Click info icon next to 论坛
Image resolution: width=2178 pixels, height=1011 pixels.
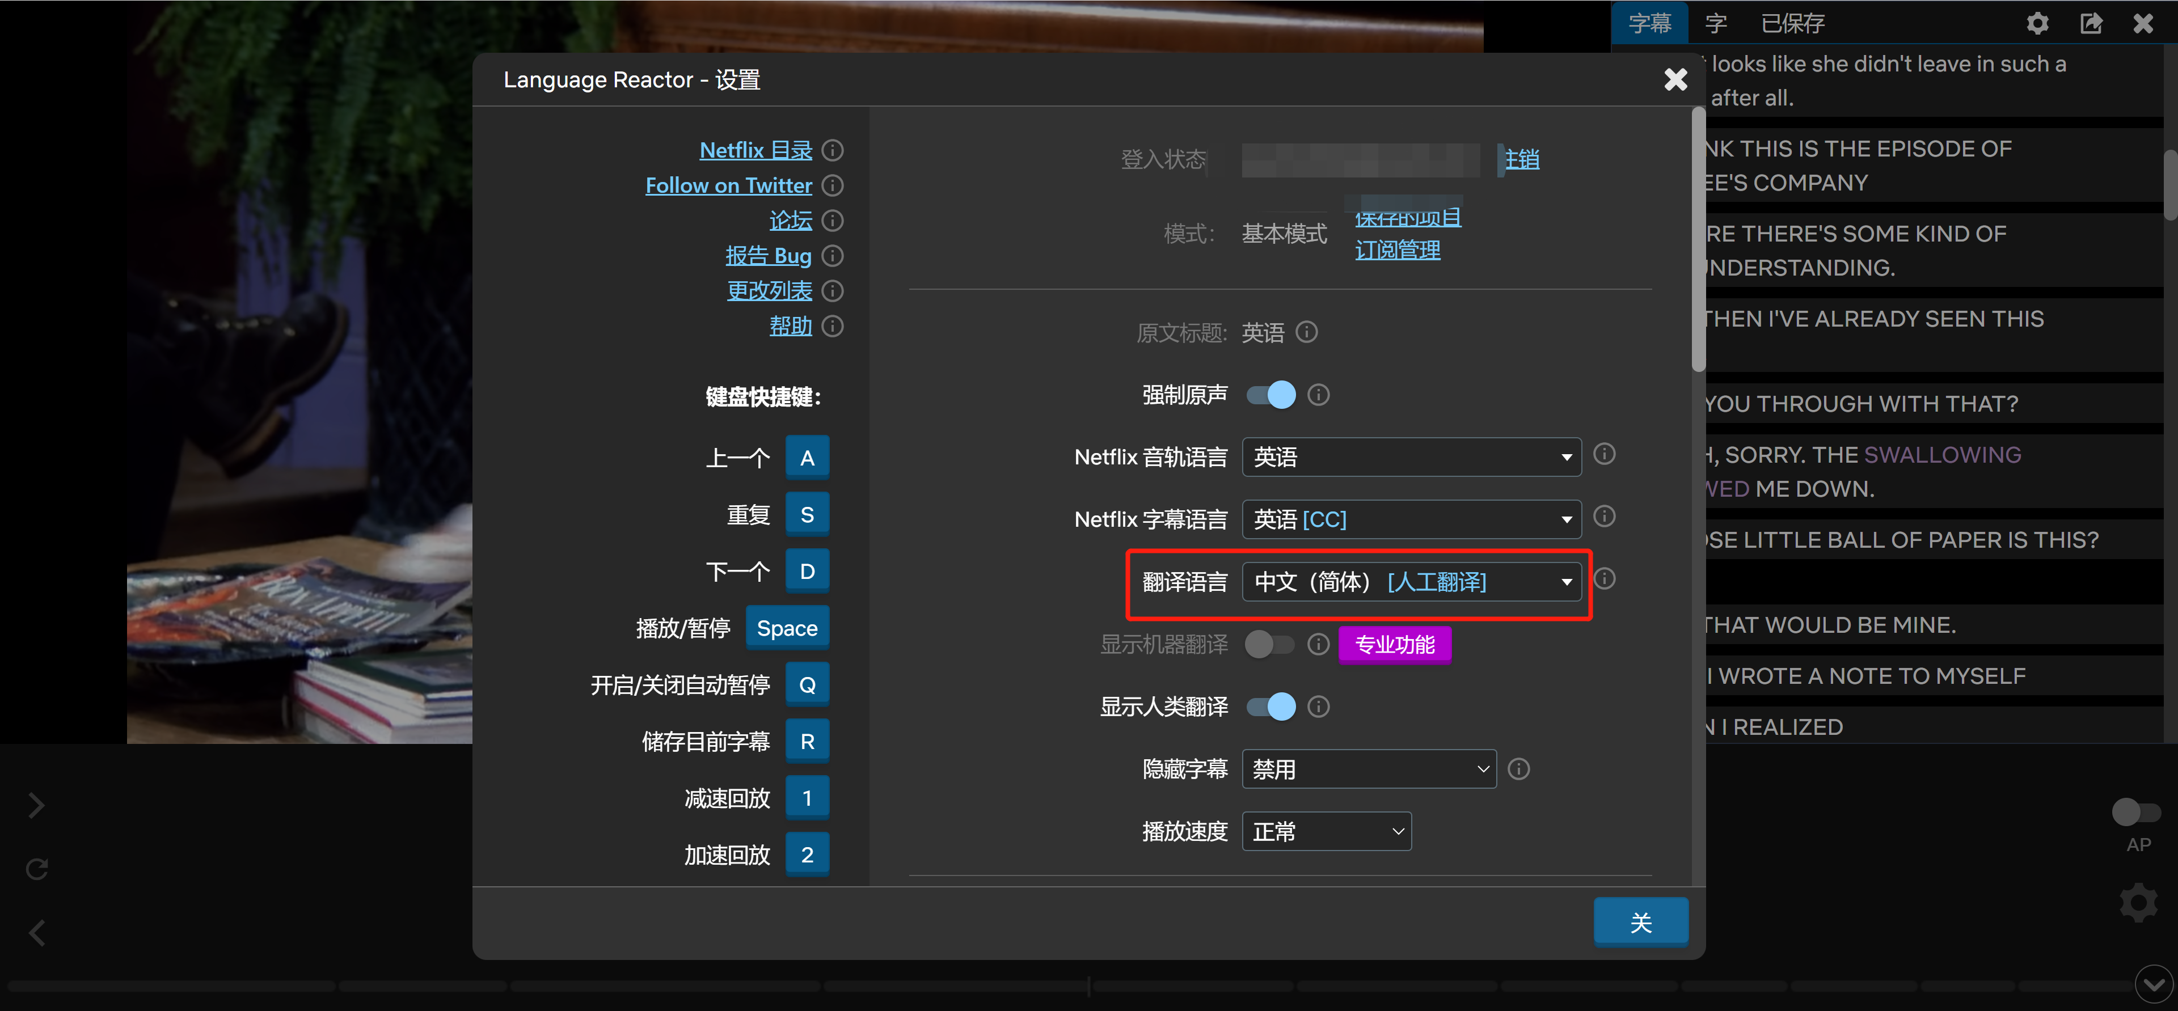tap(833, 221)
